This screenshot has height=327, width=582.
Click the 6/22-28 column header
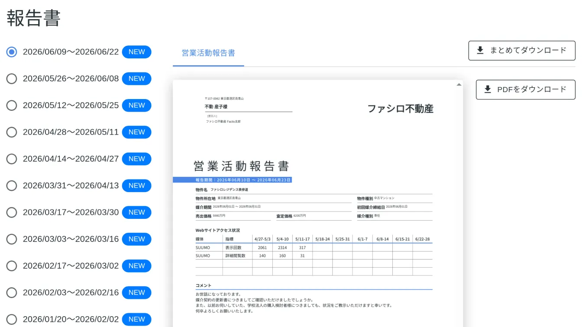(x=423, y=239)
